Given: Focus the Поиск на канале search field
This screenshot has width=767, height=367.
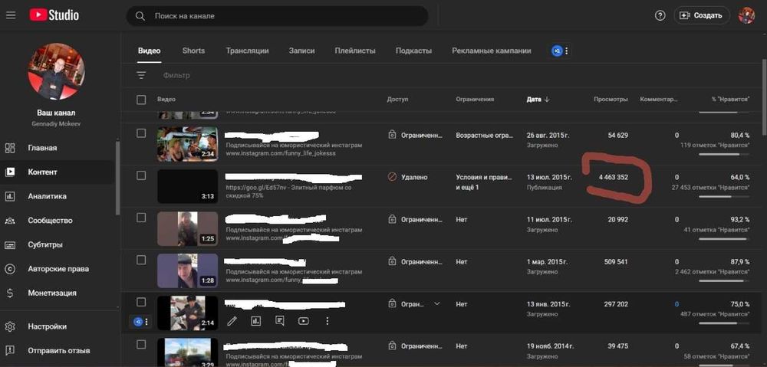Looking at the screenshot, I should [x=277, y=16].
